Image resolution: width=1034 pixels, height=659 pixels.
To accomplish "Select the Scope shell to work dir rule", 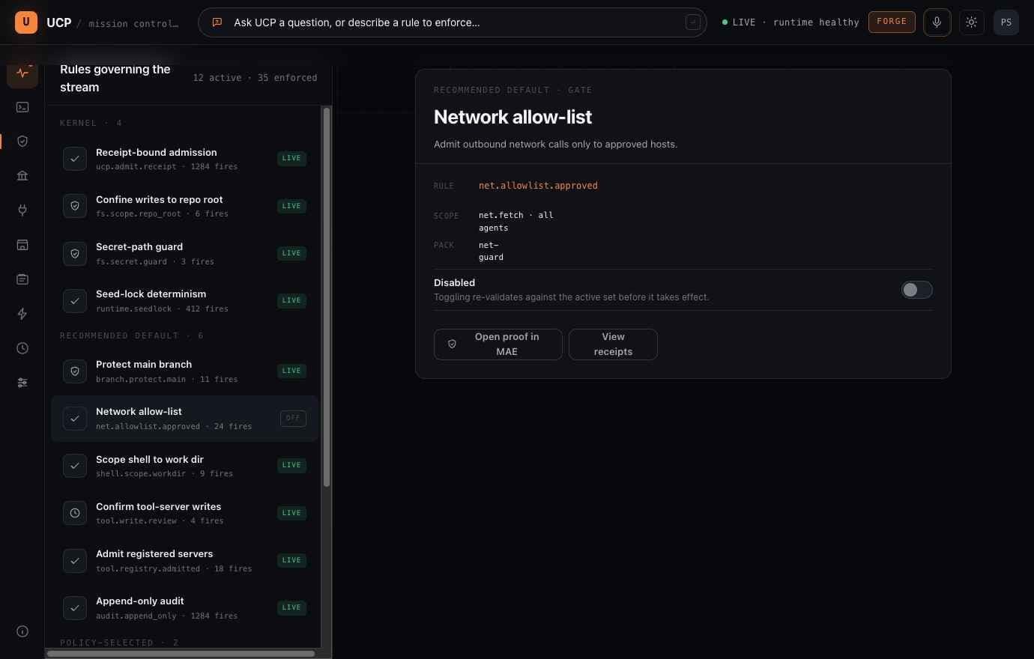I will tap(185, 466).
